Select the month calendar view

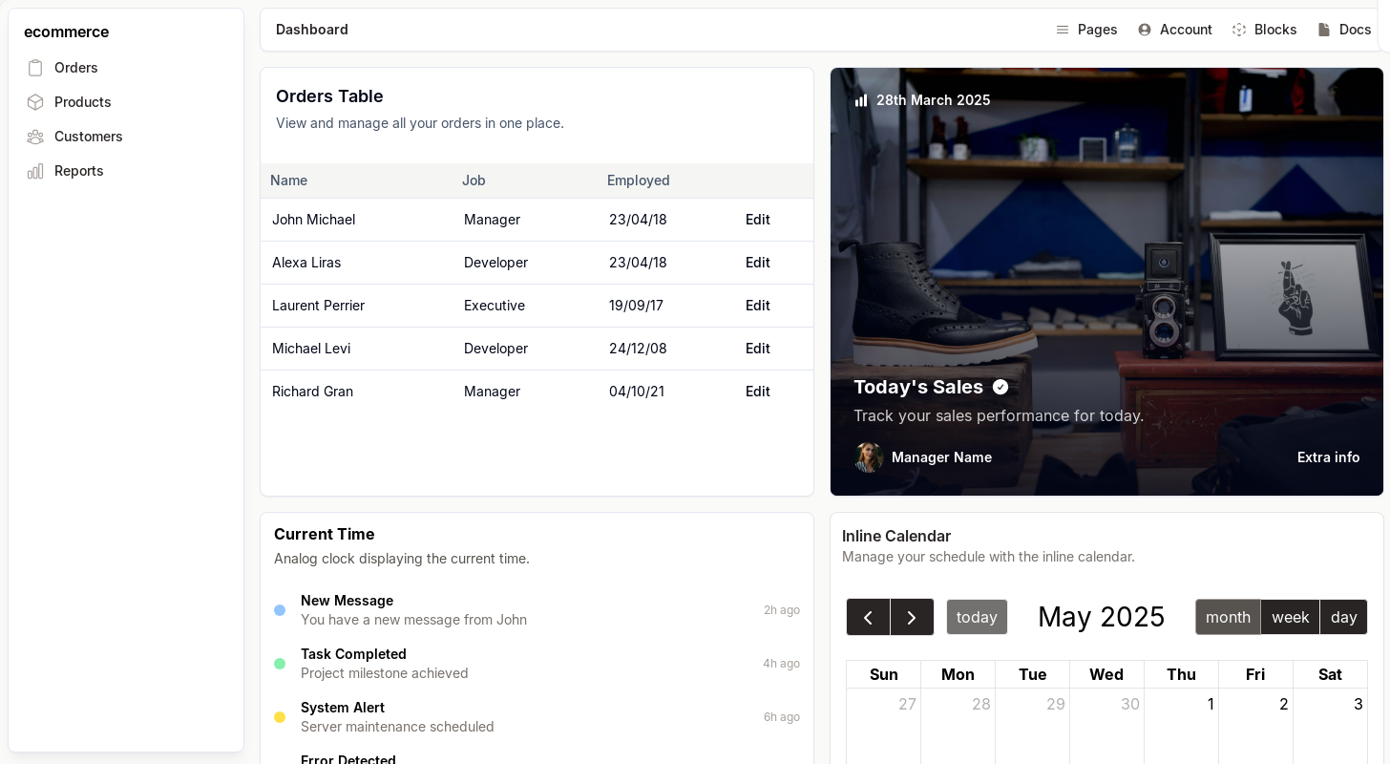(1228, 617)
